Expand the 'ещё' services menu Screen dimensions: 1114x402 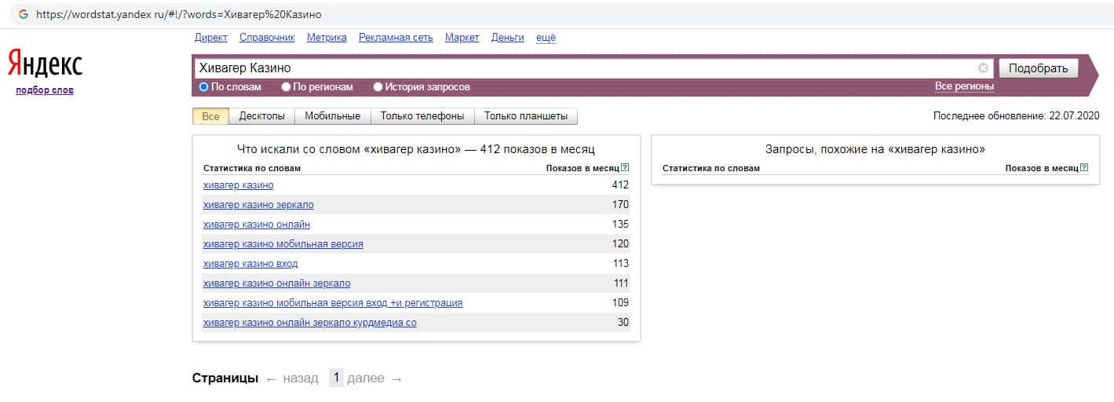(x=546, y=38)
